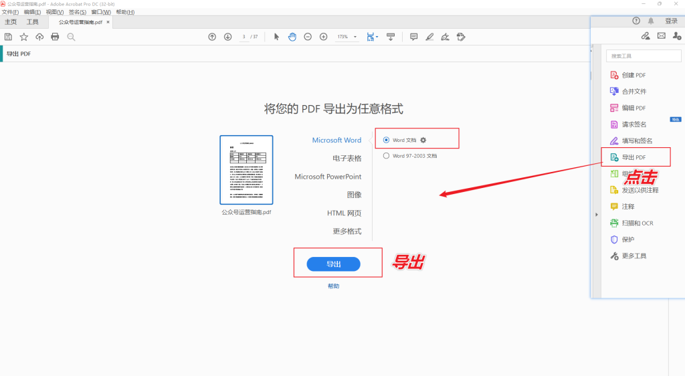Zoom in with the plus icon
Screen dimensions: 685x376
click(324, 37)
